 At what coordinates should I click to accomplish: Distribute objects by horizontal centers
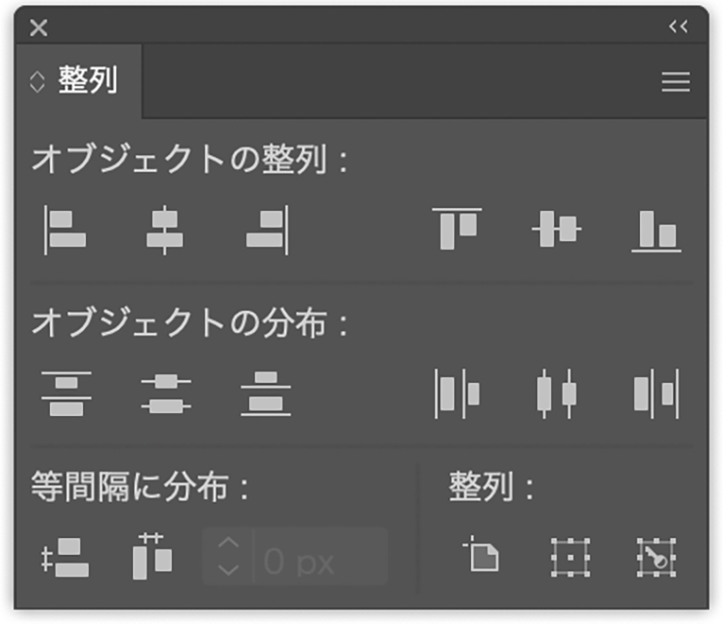(556, 394)
